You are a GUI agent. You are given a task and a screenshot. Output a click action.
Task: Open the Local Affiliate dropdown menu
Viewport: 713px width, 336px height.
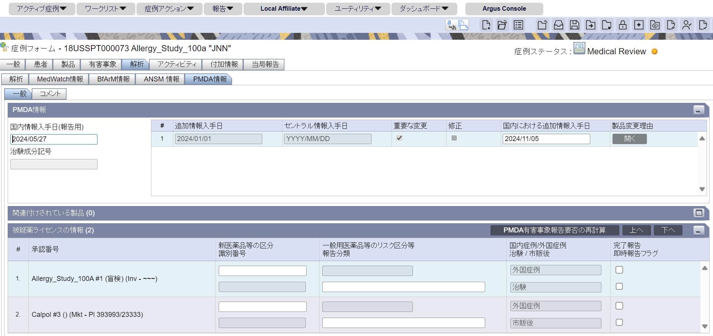click(x=284, y=9)
